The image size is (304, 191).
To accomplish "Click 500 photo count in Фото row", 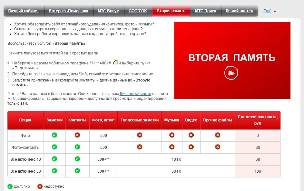I will coord(103,136).
